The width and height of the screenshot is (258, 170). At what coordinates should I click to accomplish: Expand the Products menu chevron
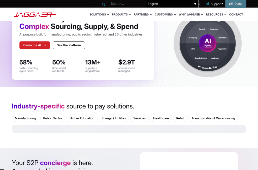[130, 15]
